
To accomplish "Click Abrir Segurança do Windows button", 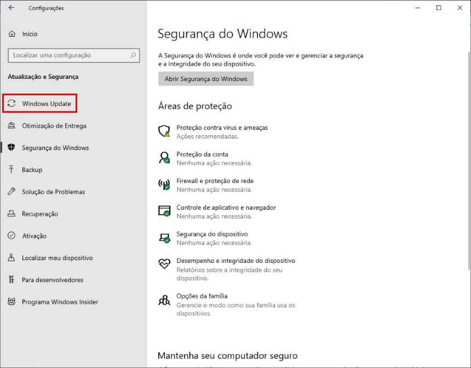I will click(x=206, y=79).
